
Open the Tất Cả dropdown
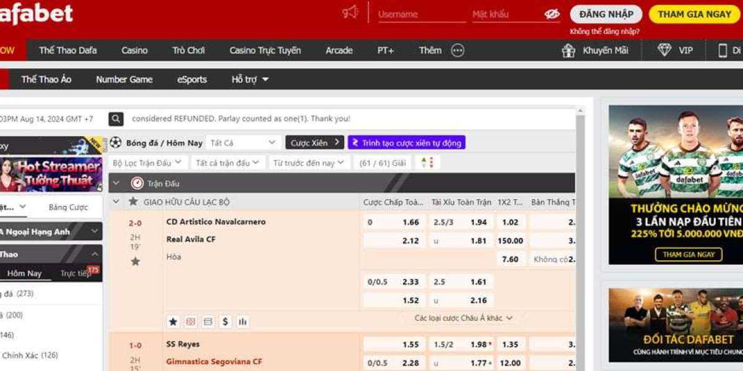[x=243, y=143]
